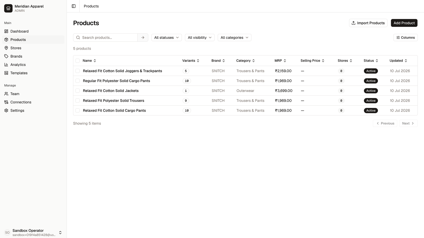
Task: Click the Connections plug icon
Action: (x=6, y=102)
